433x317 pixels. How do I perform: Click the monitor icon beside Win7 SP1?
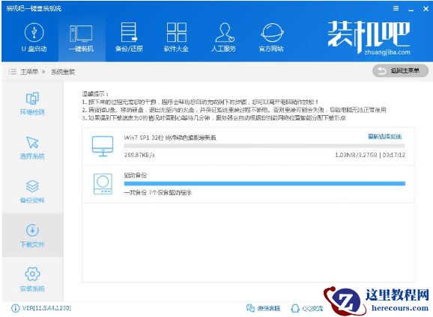tap(103, 146)
